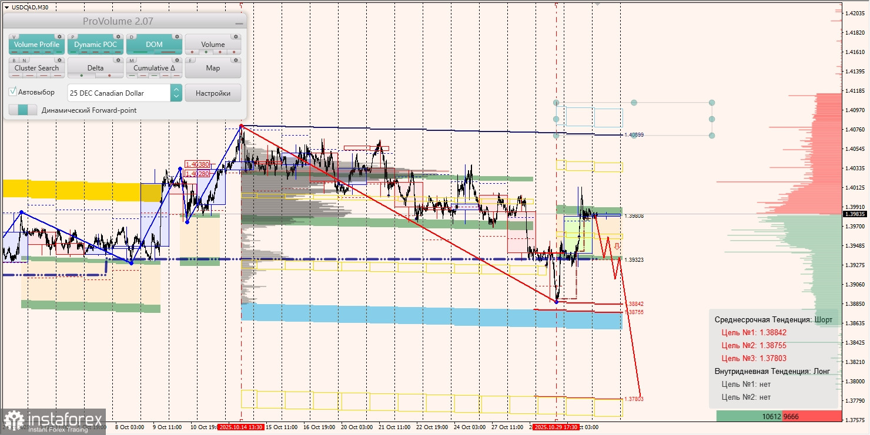This screenshot has height=435, width=870.
Task: Click the Среднесрочная Тенденция: Шорт line
Action: (774, 319)
